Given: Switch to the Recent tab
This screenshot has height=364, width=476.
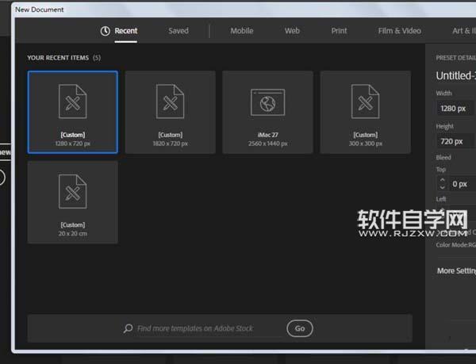Looking at the screenshot, I should (x=125, y=31).
